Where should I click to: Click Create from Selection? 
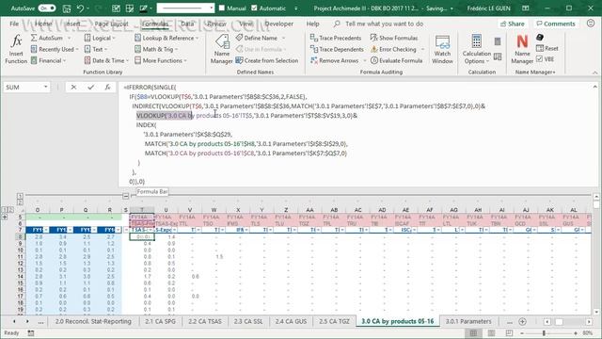click(x=267, y=60)
